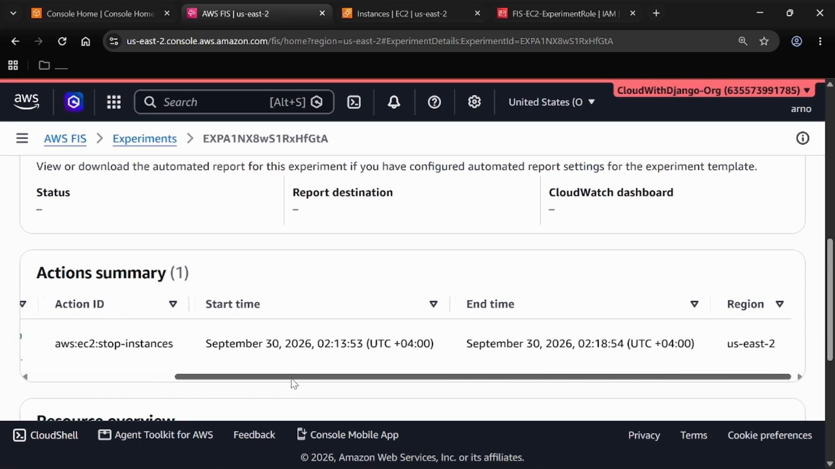Sort by the Region column arrow
Viewport: 835px width, 469px height.
(779, 304)
